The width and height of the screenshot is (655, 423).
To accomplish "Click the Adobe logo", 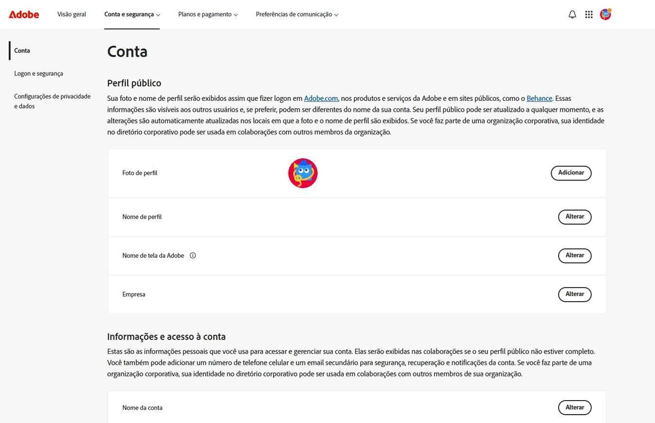I will [23, 14].
